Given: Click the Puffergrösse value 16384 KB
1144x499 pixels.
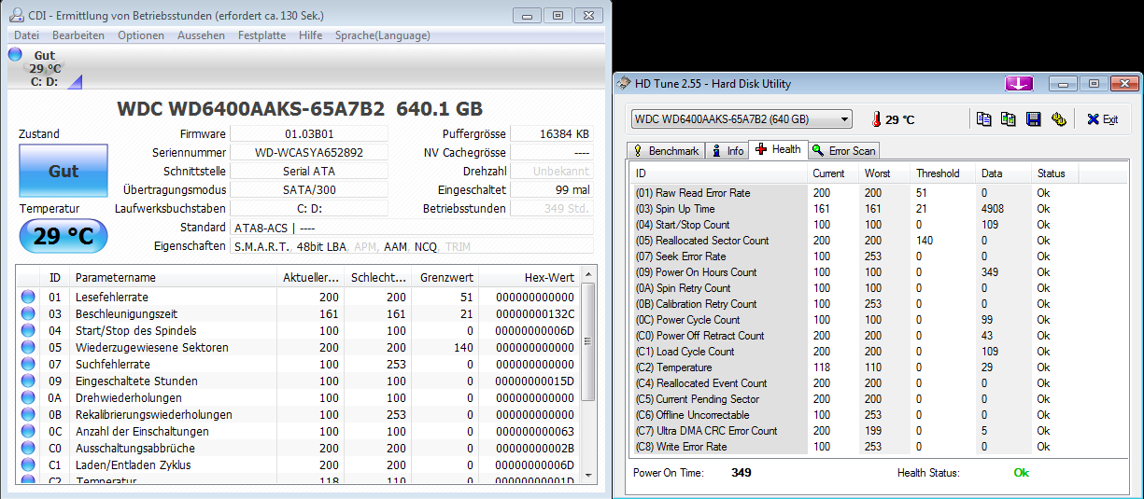Looking at the screenshot, I should [551, 134].
